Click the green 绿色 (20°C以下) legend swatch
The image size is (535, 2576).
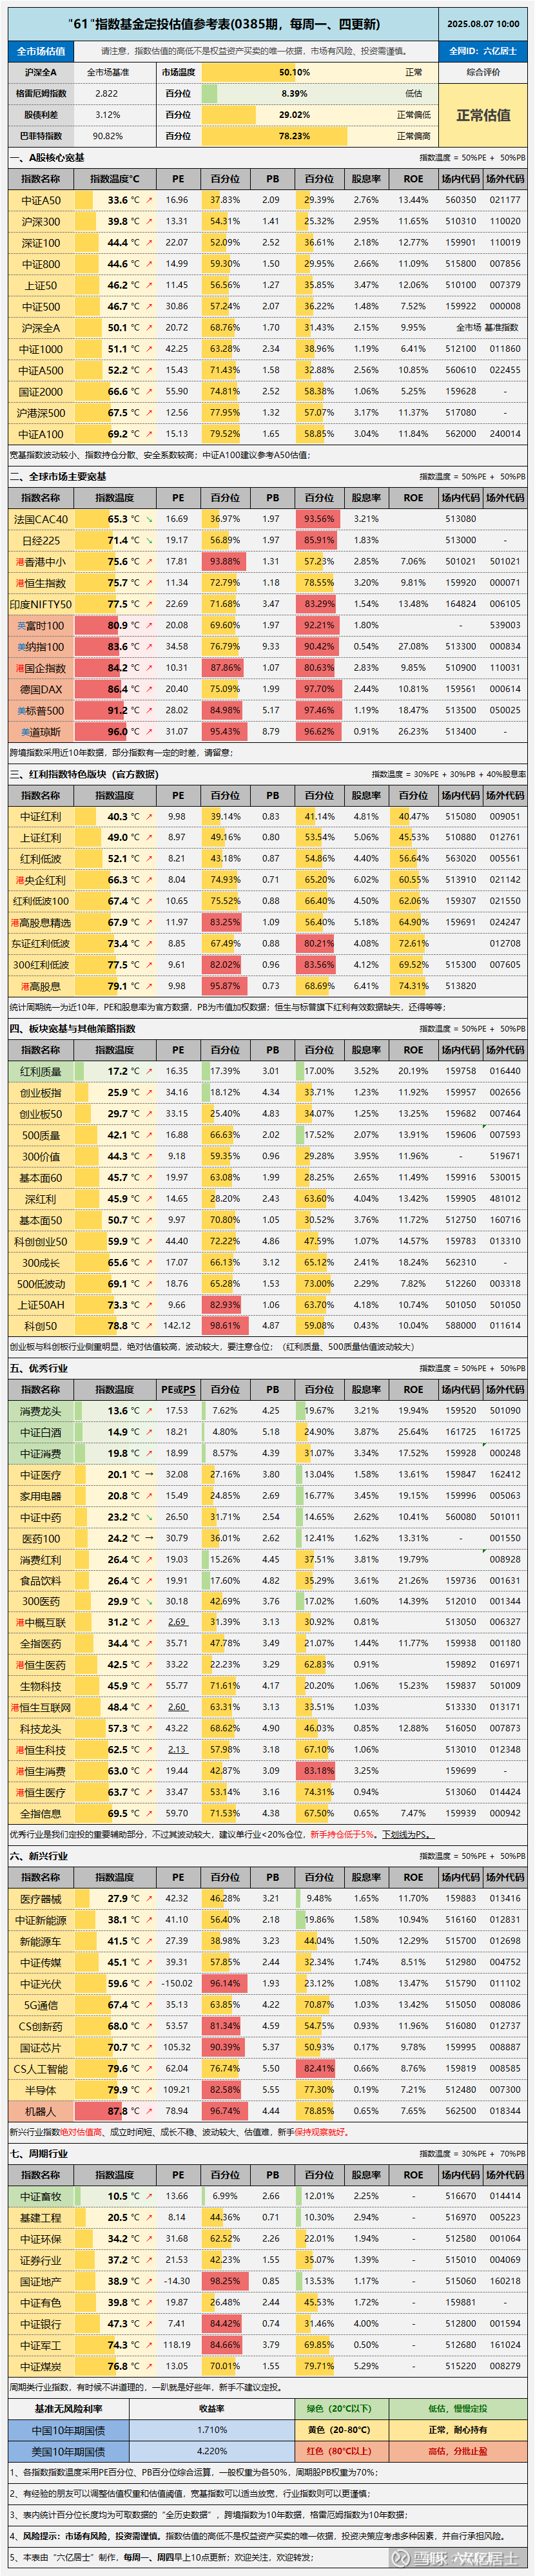coord(338,2408)
